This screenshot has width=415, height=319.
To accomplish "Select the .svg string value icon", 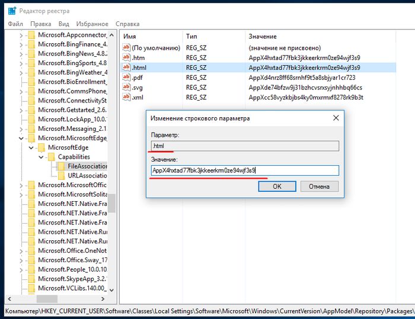I will pos(126,87).
